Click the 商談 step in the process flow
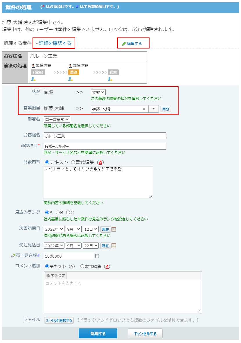Screen dimensions: 241x343 click(x=74, y=72)
